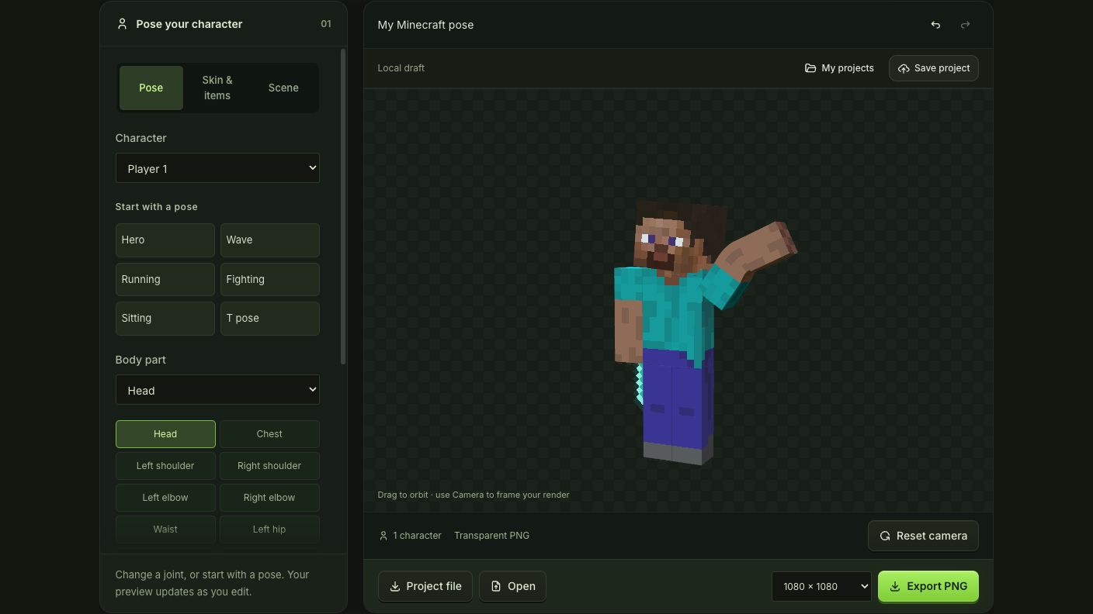Screen dimensions: 1093x614
Task: Open the Skin & items tab
Action: click(217, 88)
